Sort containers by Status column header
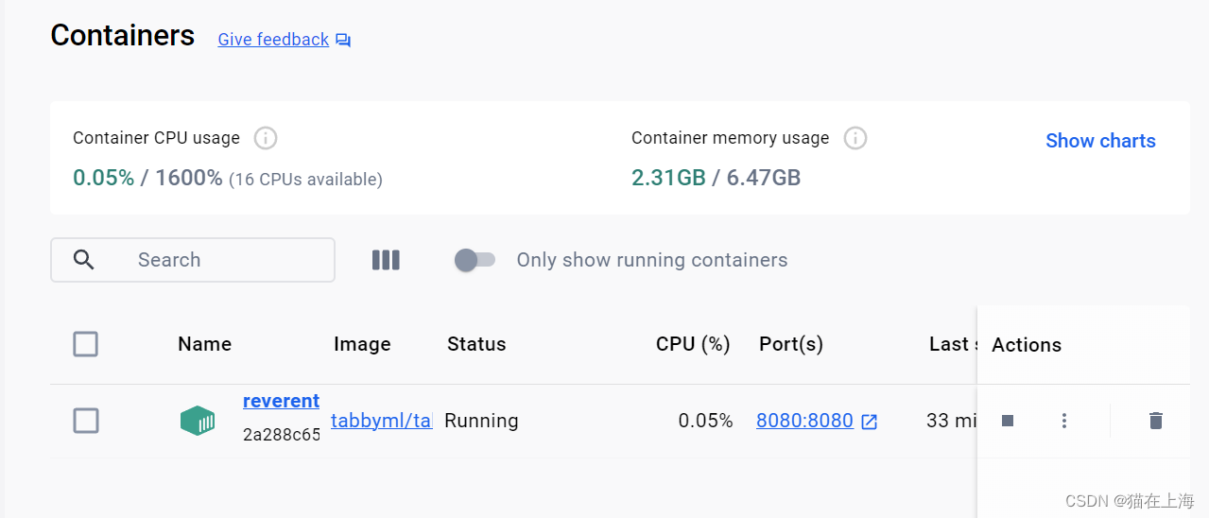 476,344
